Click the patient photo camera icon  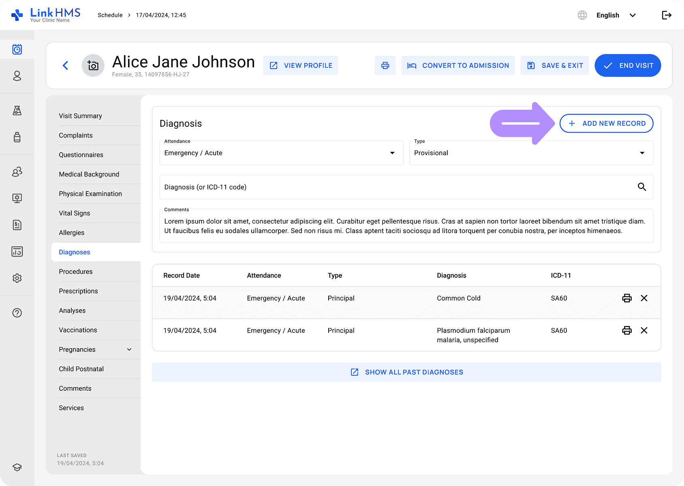click(93, 66)
